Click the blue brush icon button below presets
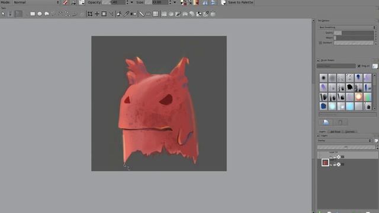Image resolution: width=379 pixels, height=213 pixels. pos(326,122)
